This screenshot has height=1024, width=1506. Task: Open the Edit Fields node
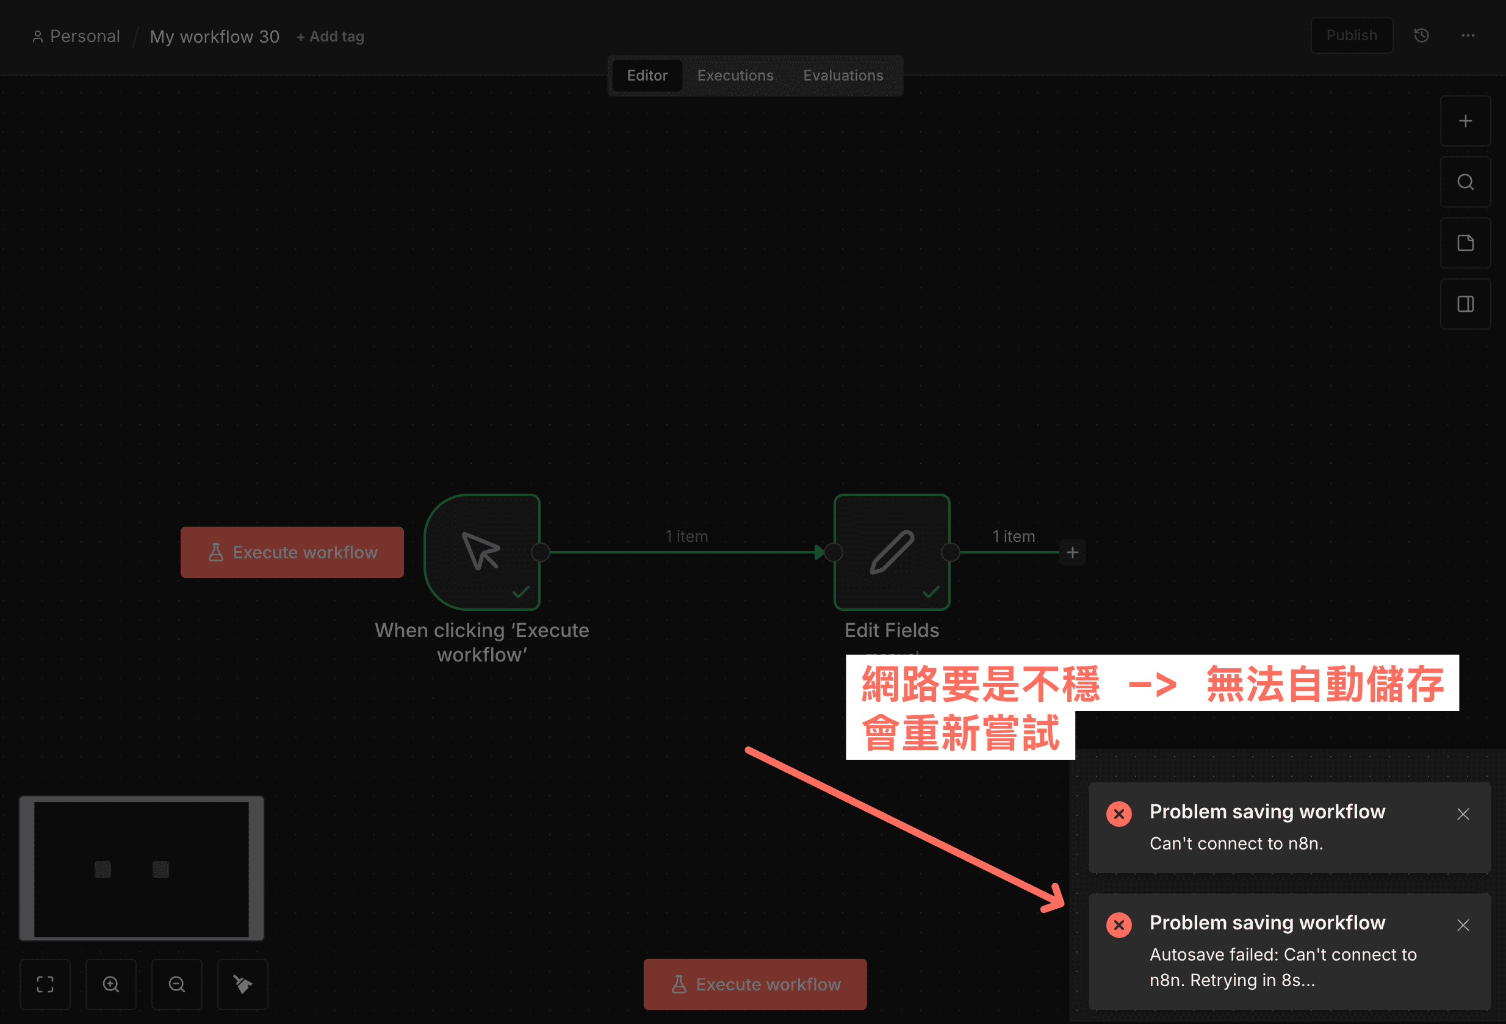[x=892, y=552]
